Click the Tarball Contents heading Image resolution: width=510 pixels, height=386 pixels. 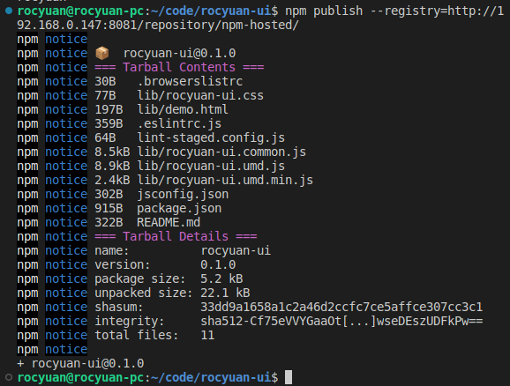[x=179, y=67]
